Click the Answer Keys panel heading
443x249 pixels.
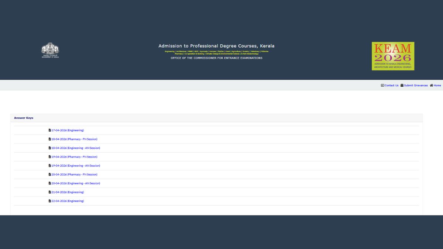pos(24,118)
